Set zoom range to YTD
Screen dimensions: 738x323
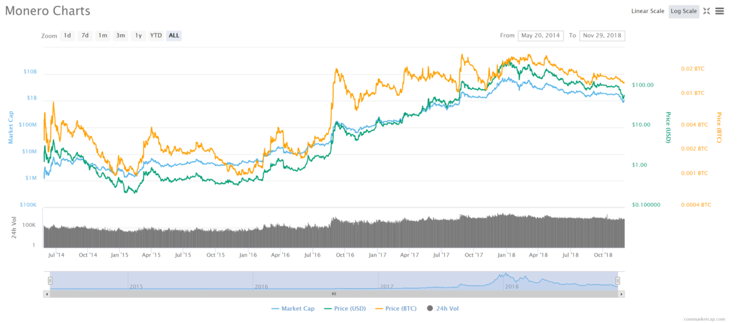[x=156, y=36]
